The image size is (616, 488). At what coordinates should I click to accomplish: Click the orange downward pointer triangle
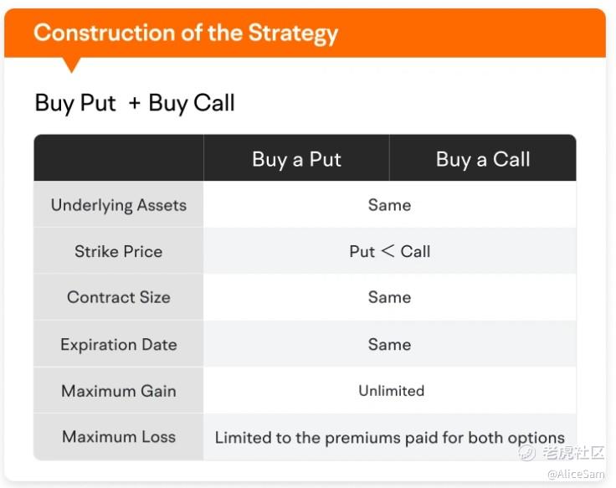71,64
